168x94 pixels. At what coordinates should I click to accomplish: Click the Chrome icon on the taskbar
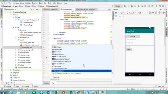click(x=79, y=92)
